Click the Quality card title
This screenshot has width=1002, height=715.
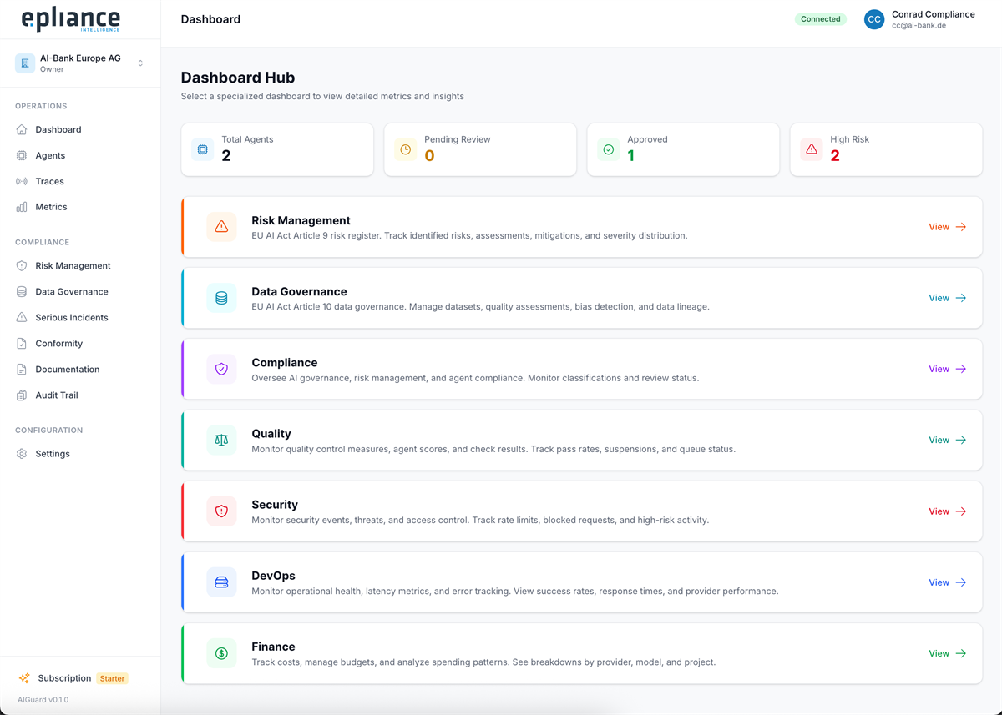pyautogui.click(x=271, y=434)
